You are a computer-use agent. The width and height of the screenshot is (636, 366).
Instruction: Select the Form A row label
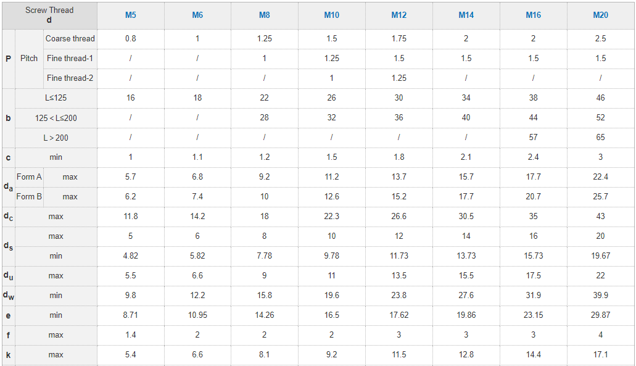[29, 177]
